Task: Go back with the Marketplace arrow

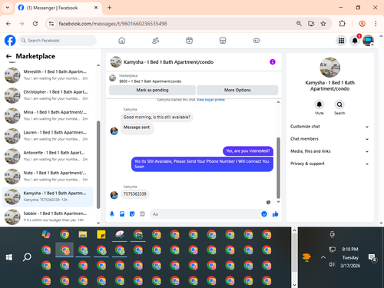Action: (x=8, y=56)
